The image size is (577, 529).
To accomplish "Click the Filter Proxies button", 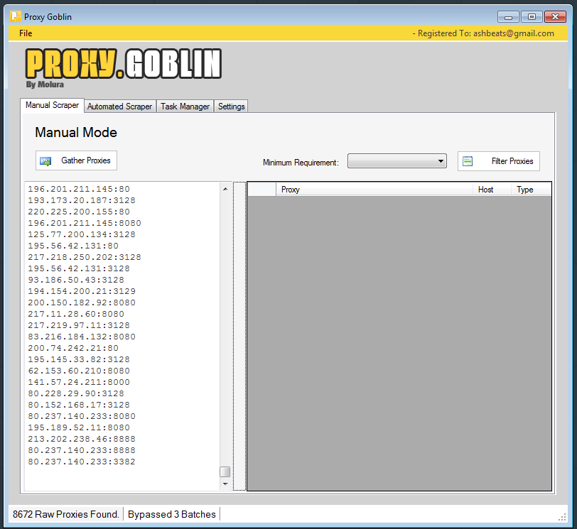I will (499, 161).
